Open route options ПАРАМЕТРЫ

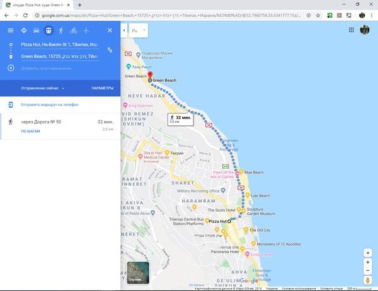[x=103, y=88]
